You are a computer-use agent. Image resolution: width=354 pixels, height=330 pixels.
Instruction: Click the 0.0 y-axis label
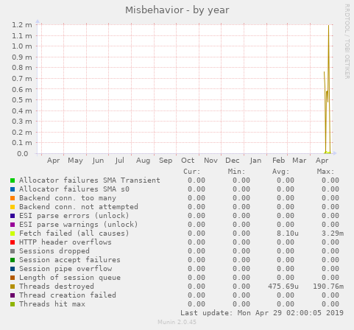[23, 154]
